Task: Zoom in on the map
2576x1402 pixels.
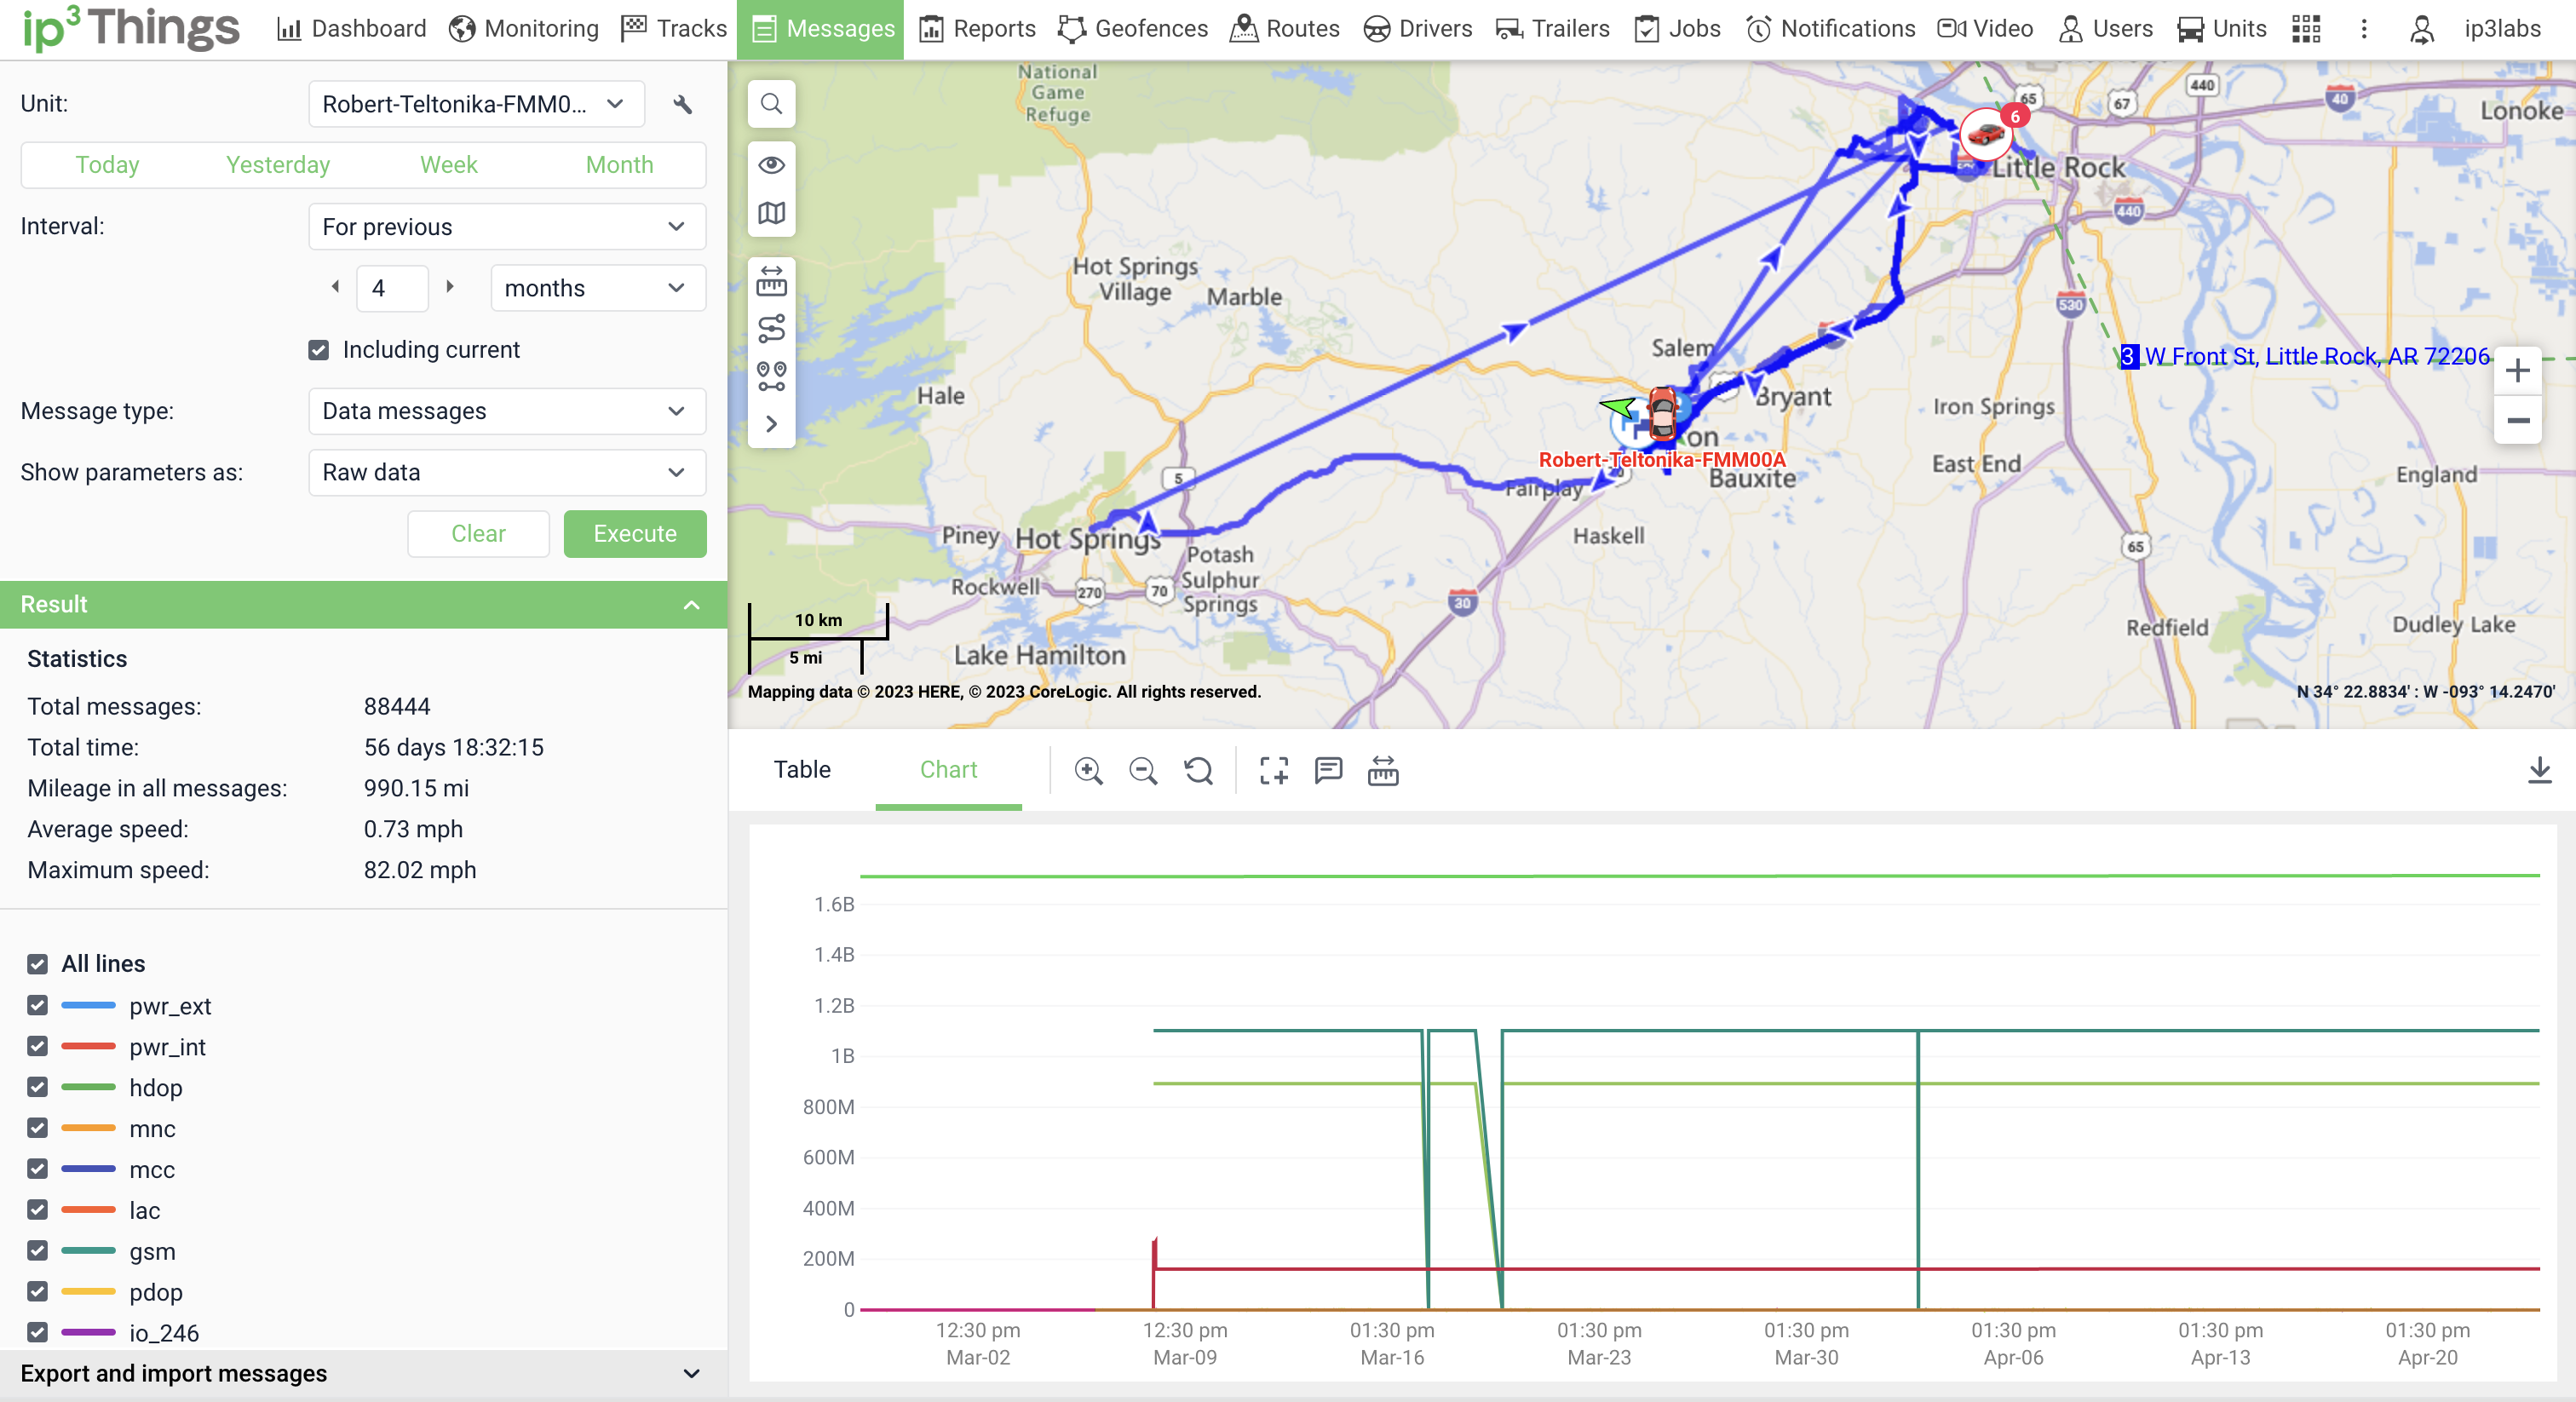Action: coord(2518,371)
